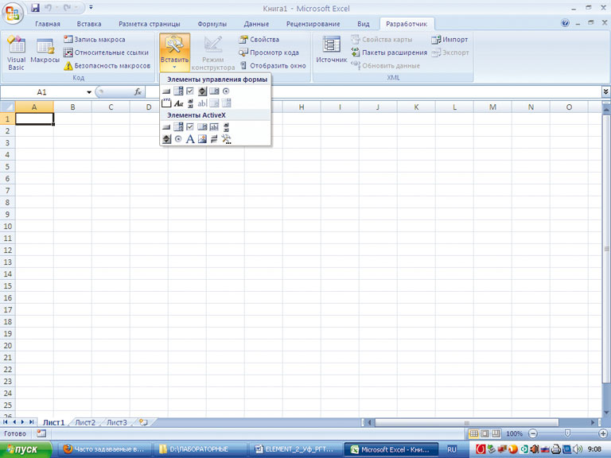611x458 pixels.
Task: Pick the ActiveX Label control (letter A)
Action: pos(190,139)
